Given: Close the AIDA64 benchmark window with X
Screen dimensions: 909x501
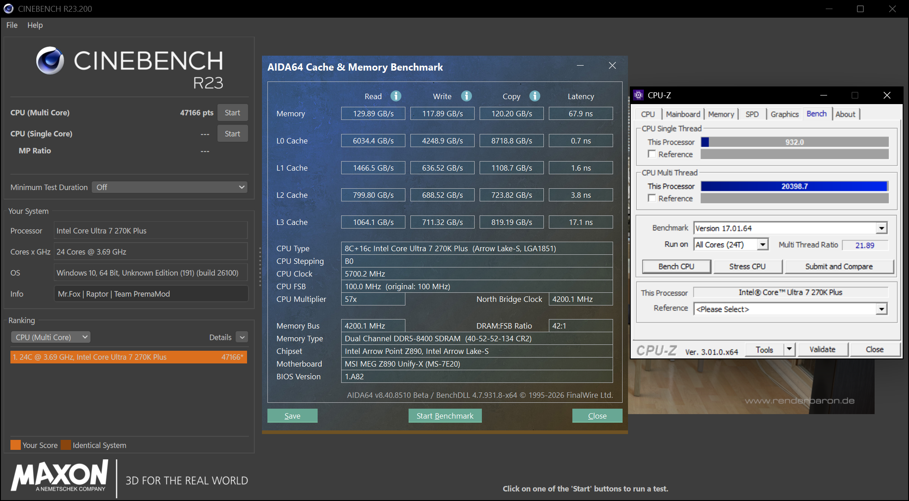Looking at the screenshot, I should [x=612, y=66].
